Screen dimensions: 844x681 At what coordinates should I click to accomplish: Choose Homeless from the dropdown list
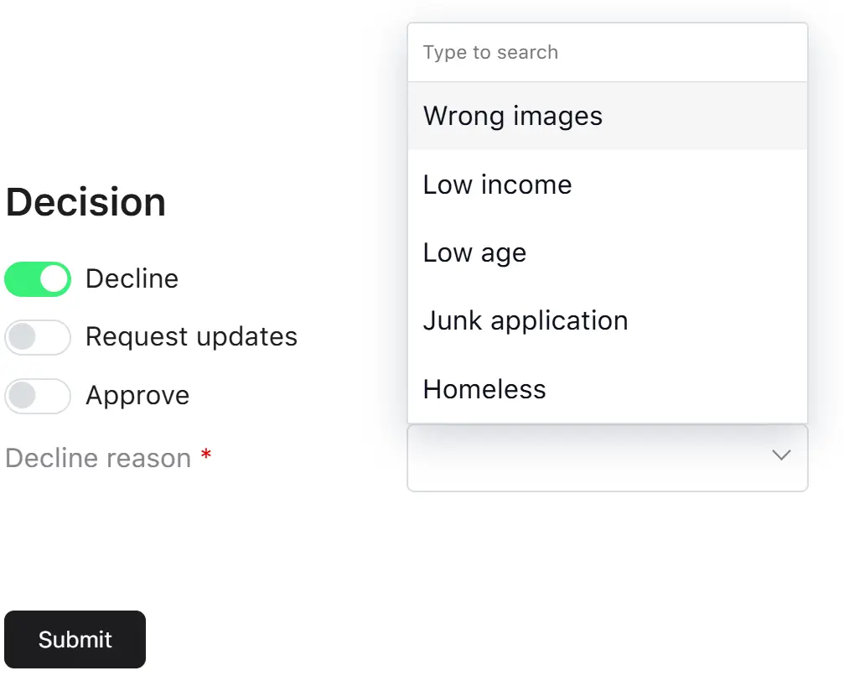[607, 389]
